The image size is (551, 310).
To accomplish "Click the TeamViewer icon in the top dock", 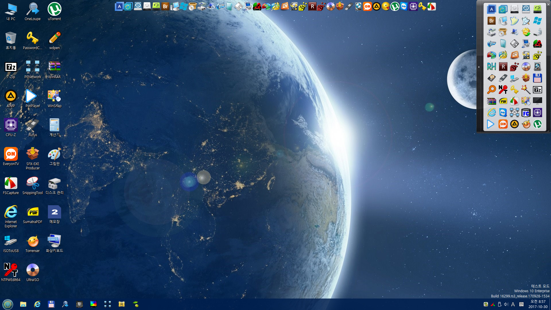I will pos(404,6).
